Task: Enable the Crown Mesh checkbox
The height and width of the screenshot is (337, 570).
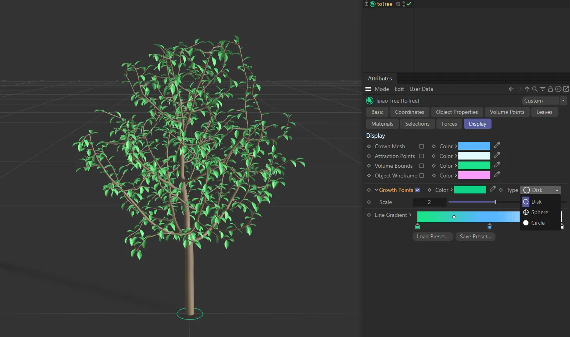Action: point(422,146)
